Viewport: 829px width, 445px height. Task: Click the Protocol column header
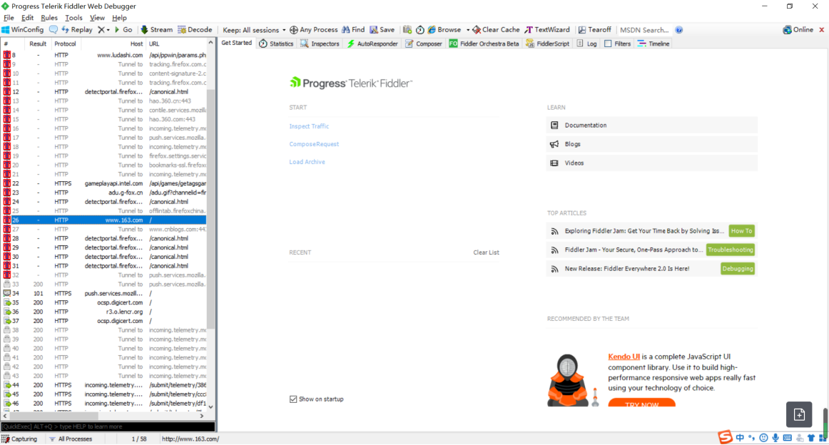point(65,44)
